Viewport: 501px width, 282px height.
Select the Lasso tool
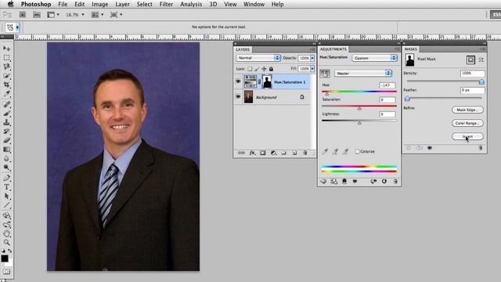(6, 67)
